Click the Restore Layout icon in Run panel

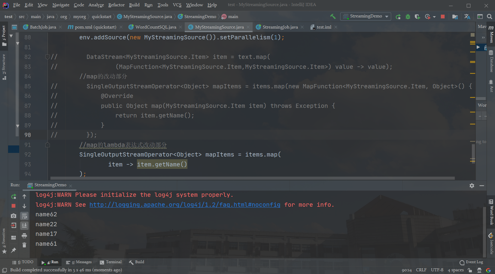pos(14,237)
